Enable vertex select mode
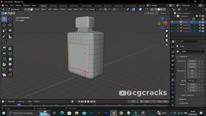 pos(26,9)
